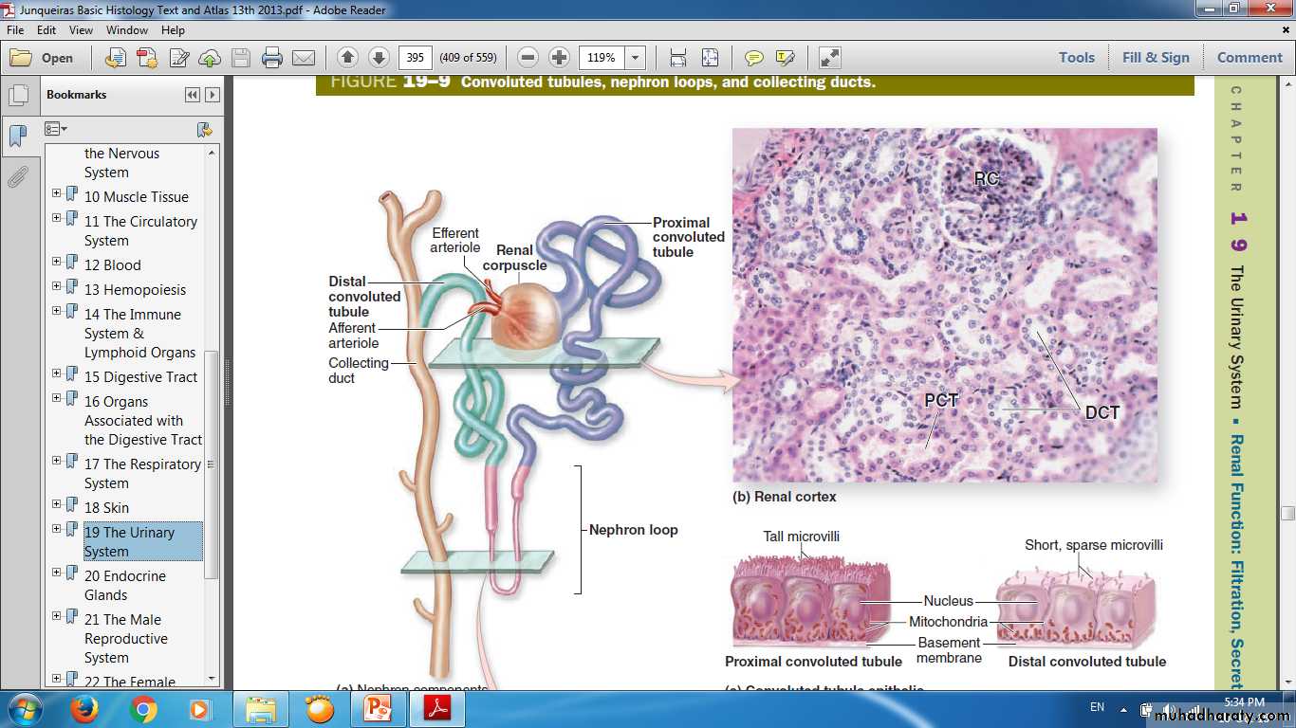This screenshot has height=728, width=1296.
Task: Click the bookmarks panel scroll-up arrow
Action: tap(213, 153)
